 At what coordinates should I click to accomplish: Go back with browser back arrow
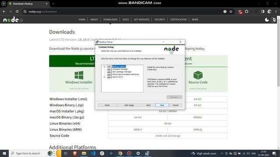4,12
